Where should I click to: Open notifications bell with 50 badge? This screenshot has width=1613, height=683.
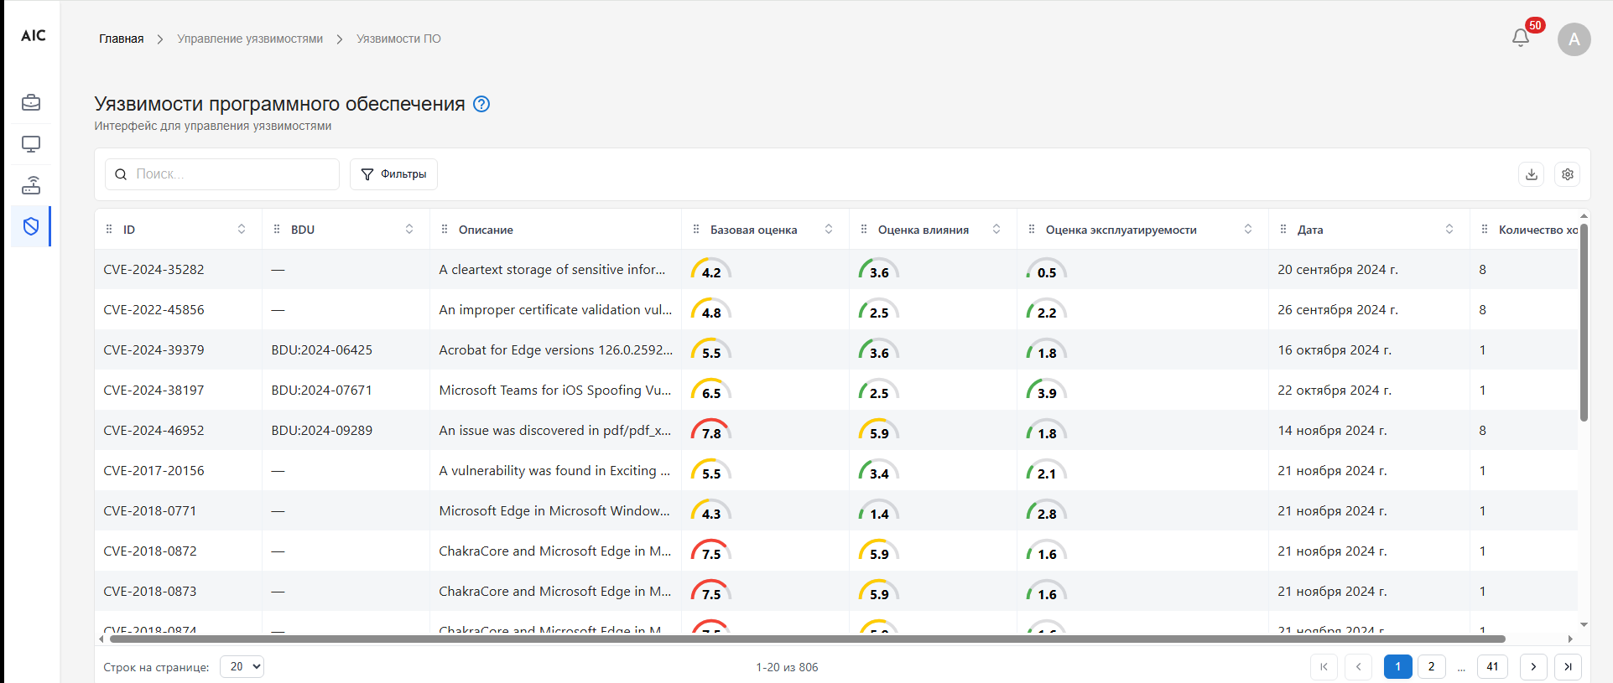(1520, 38)
